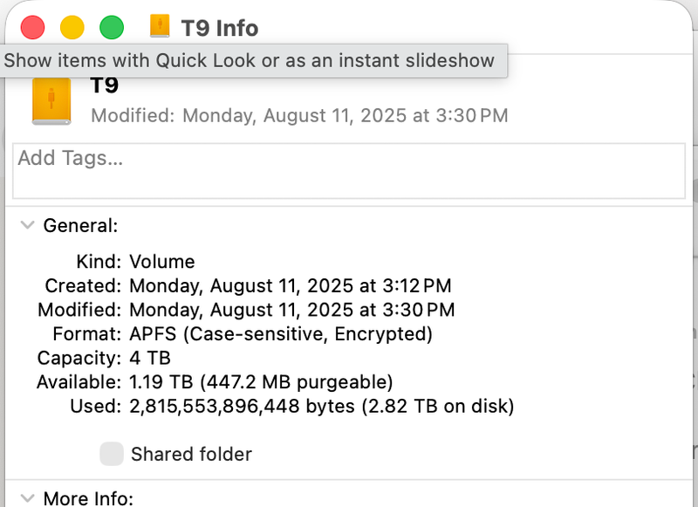Click the gray Modified date under T9 name
Screen dimensions: 698x507
299,115
